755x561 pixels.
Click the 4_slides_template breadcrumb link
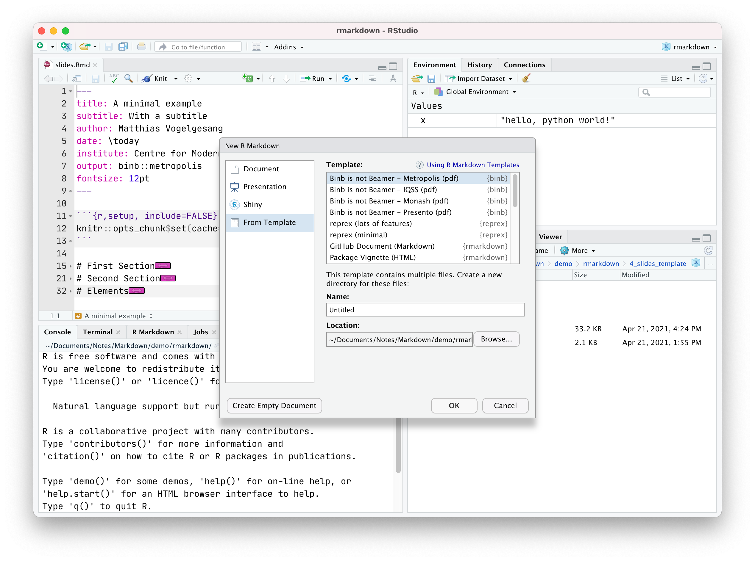point(657,264)
